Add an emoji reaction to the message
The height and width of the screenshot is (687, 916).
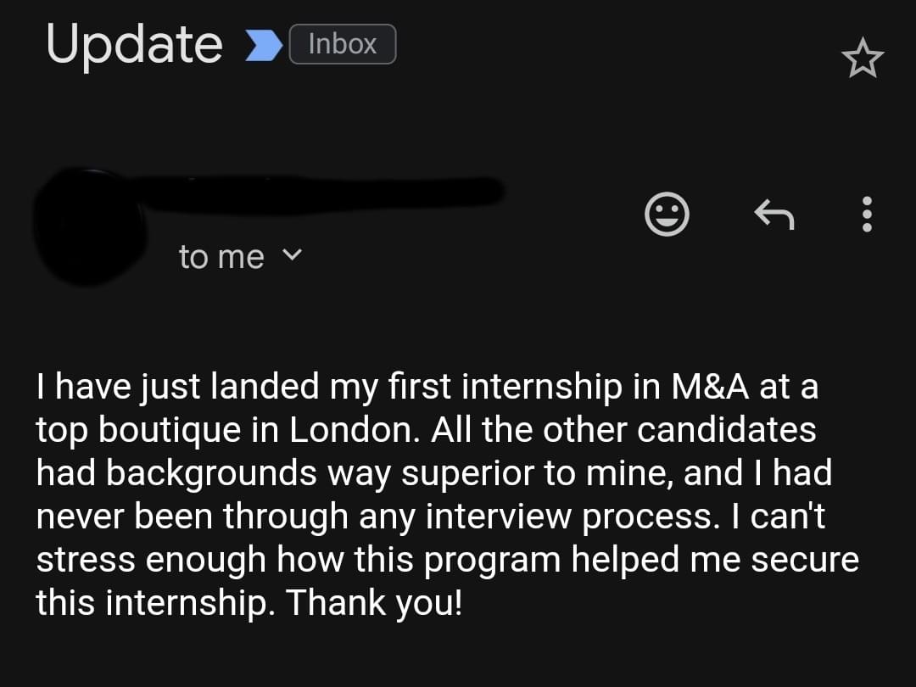pyautogui.click(x=667, y=214)
